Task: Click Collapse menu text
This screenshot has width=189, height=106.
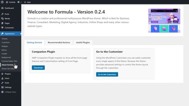Action: (x=10, y=92)
